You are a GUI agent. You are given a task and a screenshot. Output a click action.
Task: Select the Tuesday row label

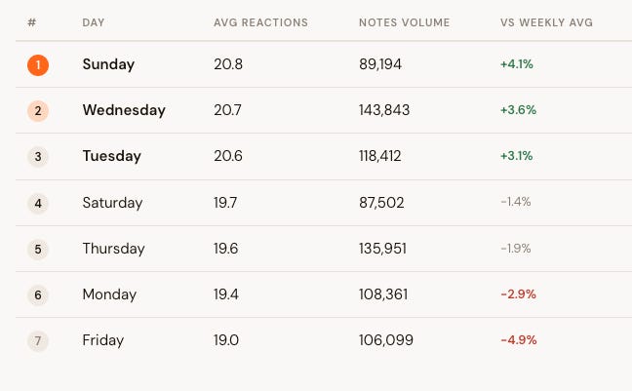pos(111,156)
